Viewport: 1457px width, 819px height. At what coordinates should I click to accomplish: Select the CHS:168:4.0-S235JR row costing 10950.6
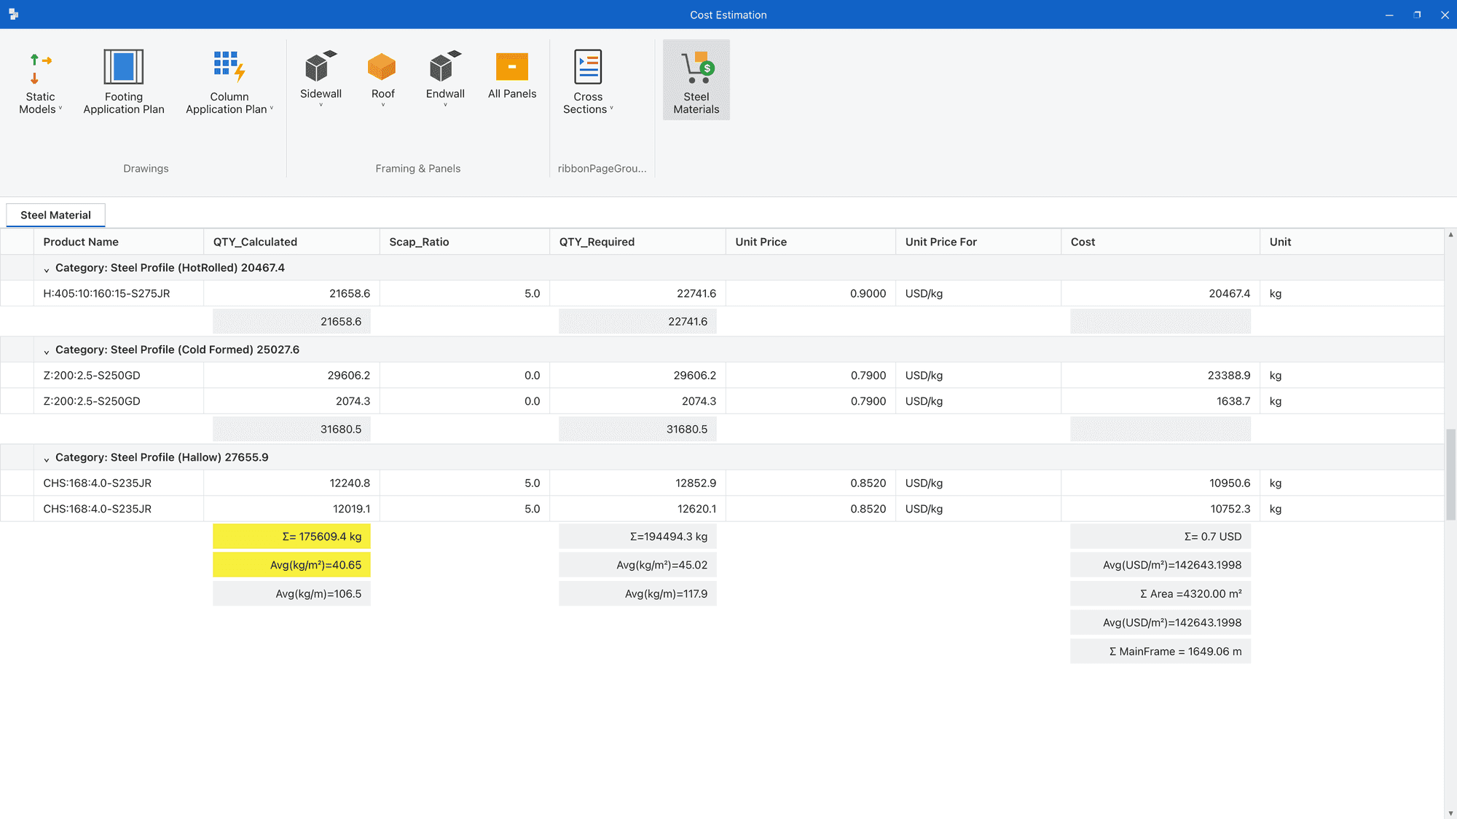click(x=722, y=483)
